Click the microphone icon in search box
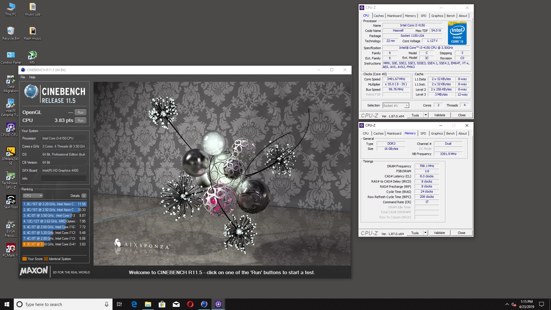Screen dimensions: 551x310 point(106,304)
